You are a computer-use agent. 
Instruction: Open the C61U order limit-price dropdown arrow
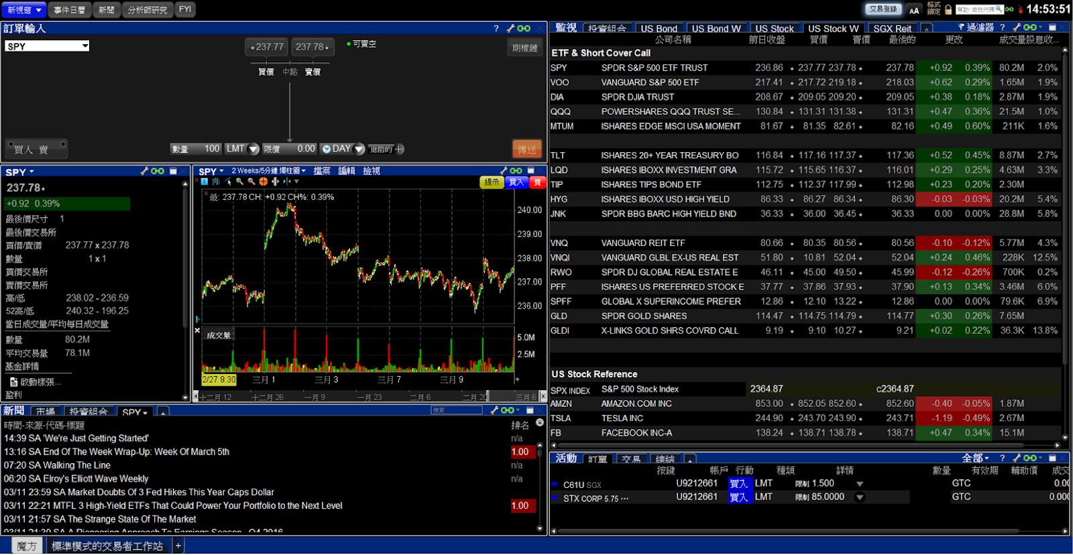(x=860, y=484)
